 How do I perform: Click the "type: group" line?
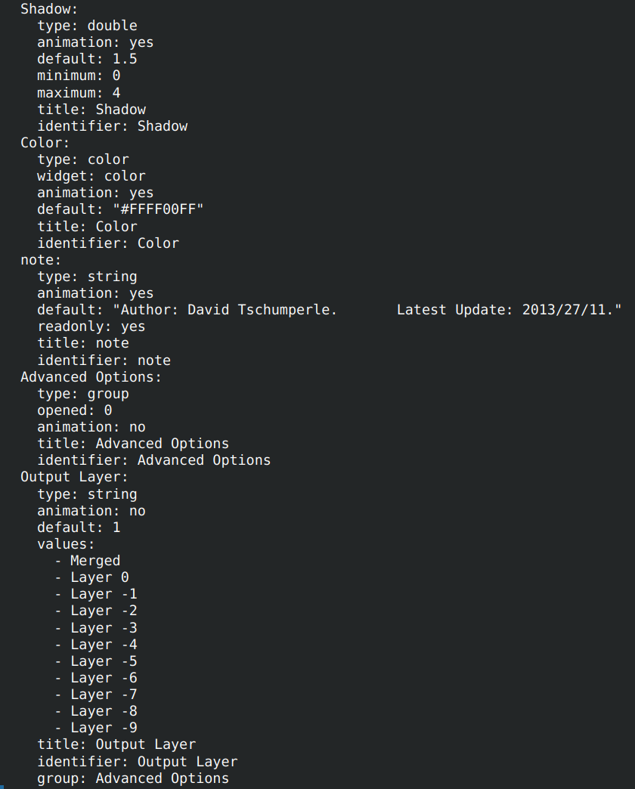point(83,394)
